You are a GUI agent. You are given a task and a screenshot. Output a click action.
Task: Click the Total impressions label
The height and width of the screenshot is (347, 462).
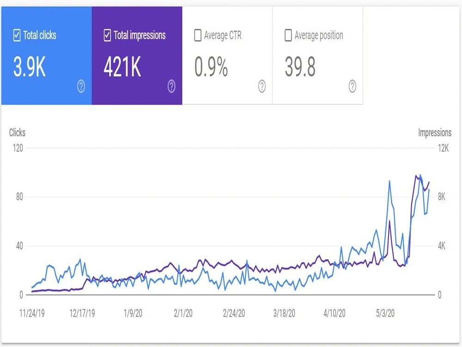[x=140, y=36]
